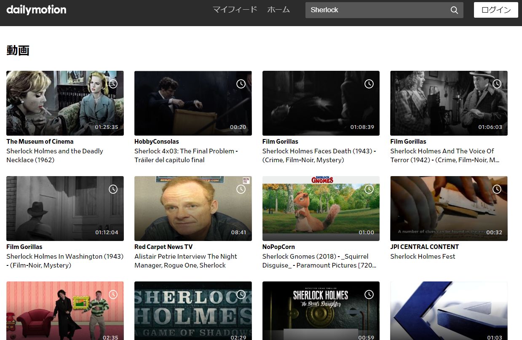
Task: Add Deadly Necklace video to Watch Later
Action: click(x=113, y=84)
